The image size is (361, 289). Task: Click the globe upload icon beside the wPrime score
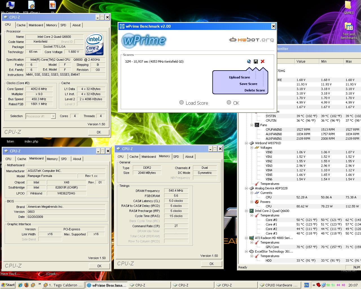pos(249,61)
